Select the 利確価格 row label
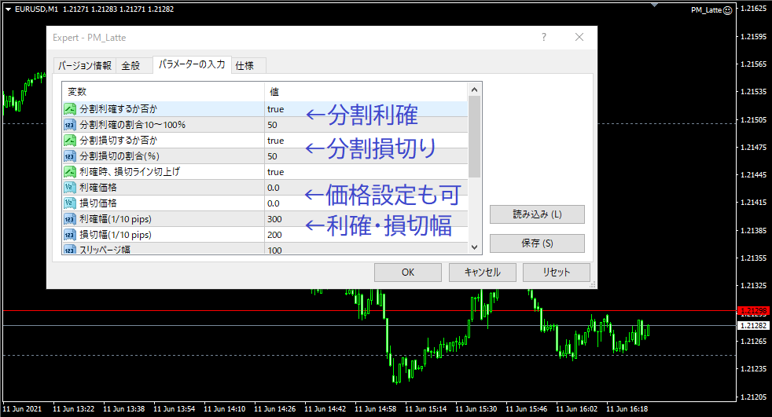 [98, 188]
